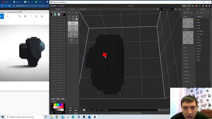Choose the magic wand select tool
Viewport: 212px width, 119px height.
coord(77,33)
